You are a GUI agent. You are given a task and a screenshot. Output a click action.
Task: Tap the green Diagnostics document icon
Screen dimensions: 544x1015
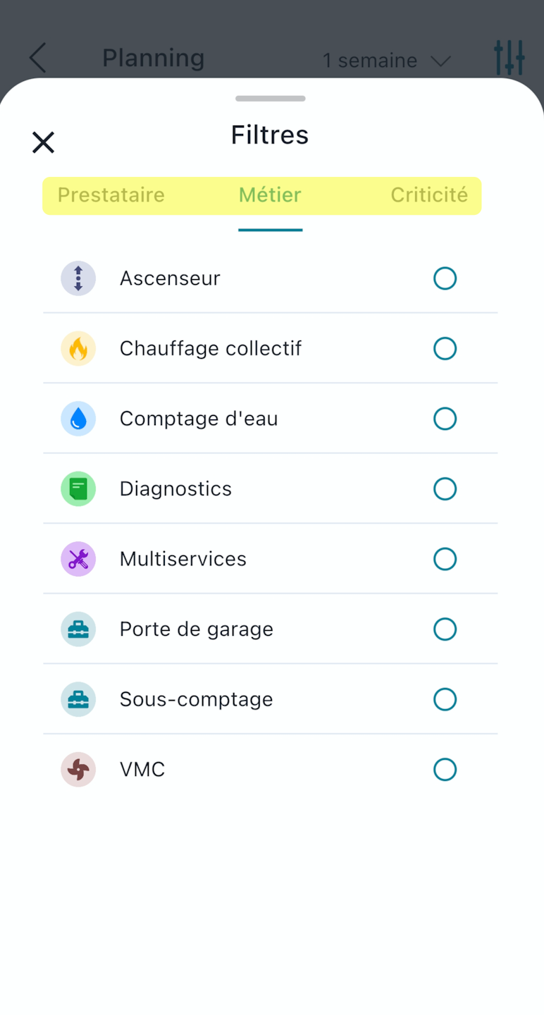tap(78, 488)
